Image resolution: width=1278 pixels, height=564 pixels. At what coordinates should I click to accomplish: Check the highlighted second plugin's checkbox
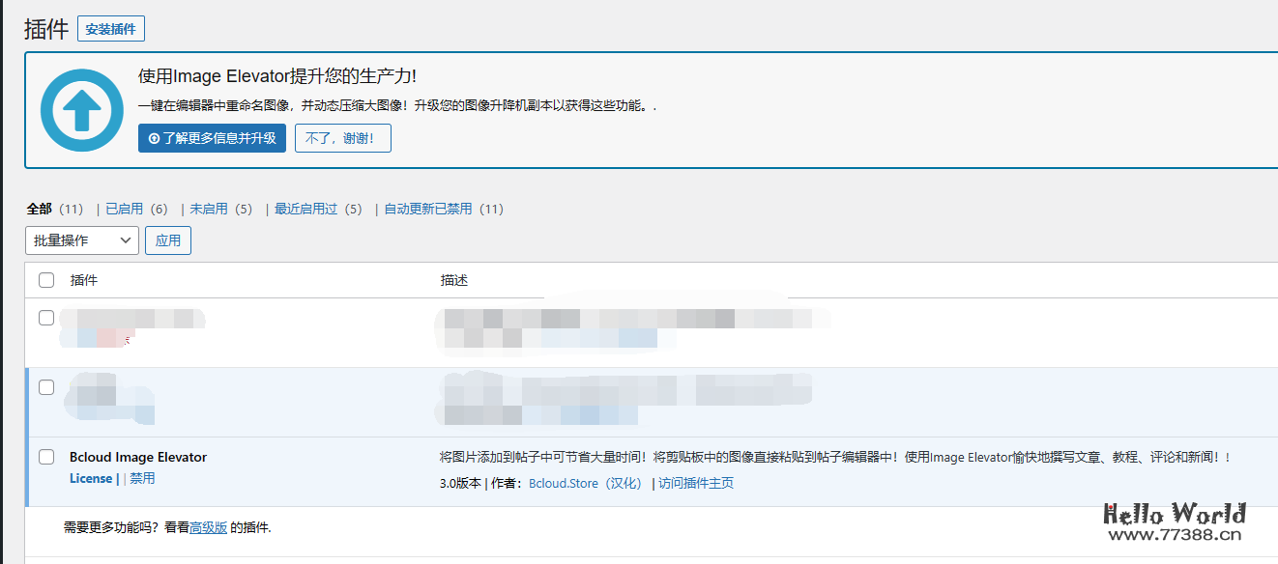[45, 386]
